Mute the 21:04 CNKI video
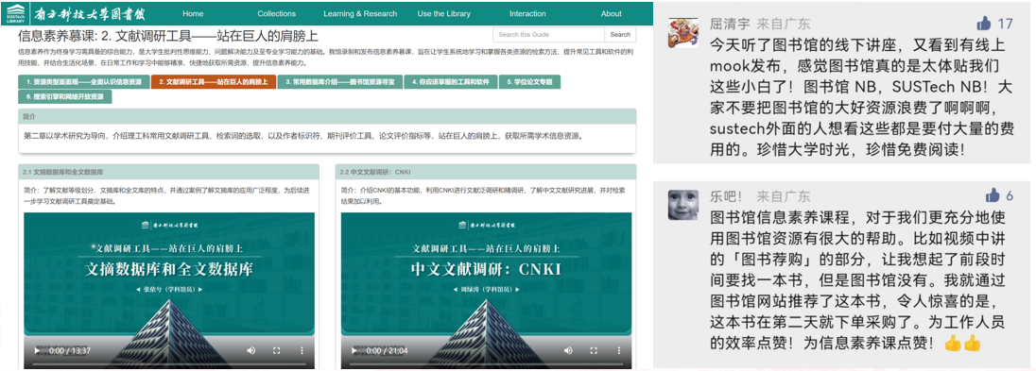Image resolution: width=1036 pixels, height=371 pixels. pyautogui.click(x=567, y=350)
